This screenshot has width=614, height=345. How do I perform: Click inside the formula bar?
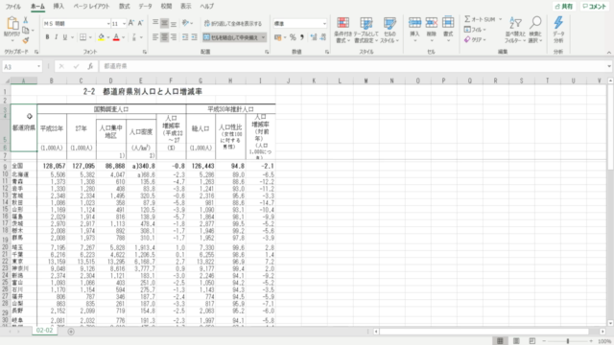pos(352,66)
